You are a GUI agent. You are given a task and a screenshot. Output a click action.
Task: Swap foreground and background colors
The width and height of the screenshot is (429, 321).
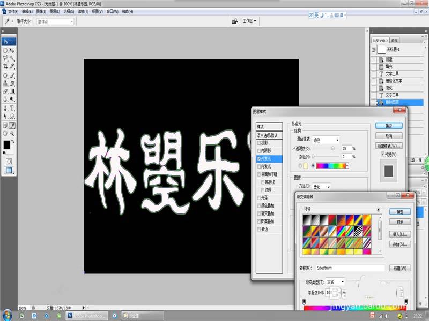click(12, 142)
